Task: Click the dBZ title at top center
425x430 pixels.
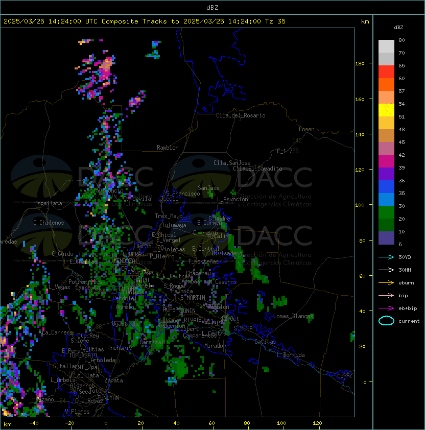Action: [x=212, y=7]
